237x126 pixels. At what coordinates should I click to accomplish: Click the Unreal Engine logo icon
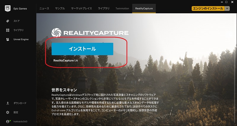pyautogui.click(x=8, y=40)
